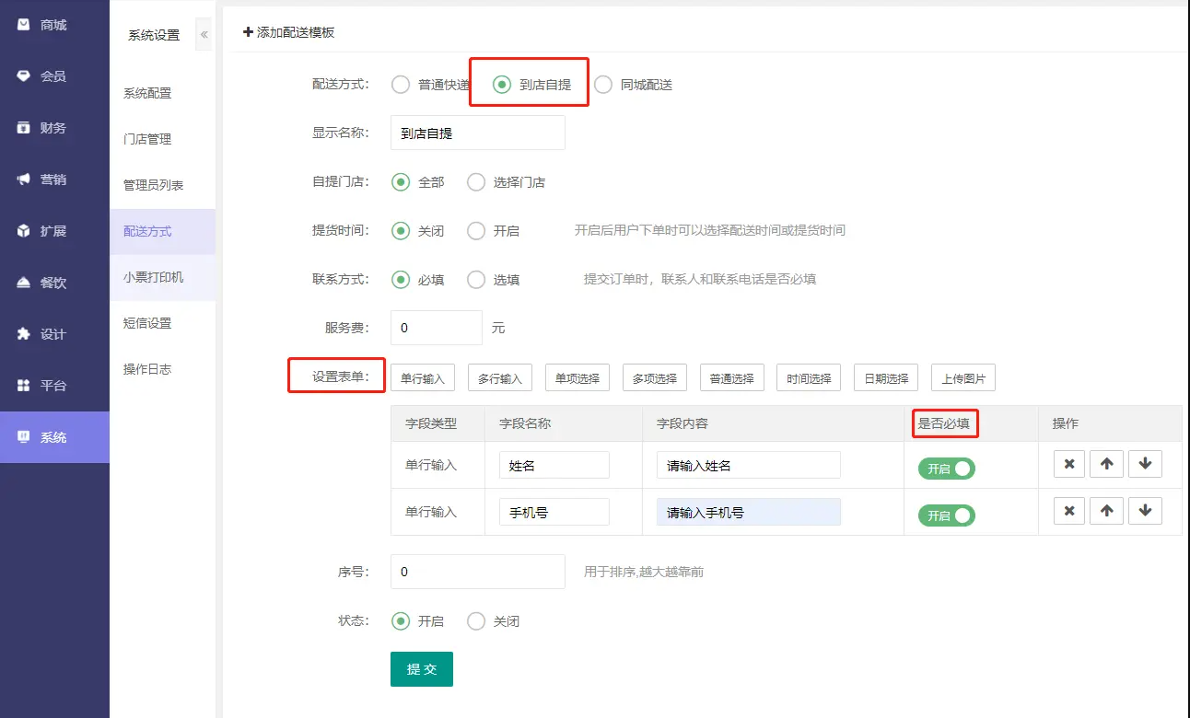Click the 营销 megaphone icon
This screenshot has height=718, width=1190.
coord(24,179)
